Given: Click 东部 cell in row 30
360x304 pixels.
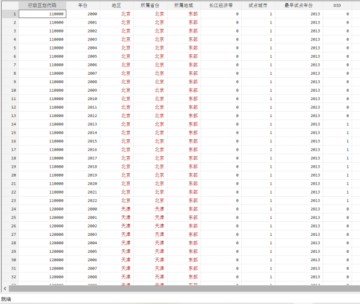Looking at the screenshot, I should [x=184, y=260].
